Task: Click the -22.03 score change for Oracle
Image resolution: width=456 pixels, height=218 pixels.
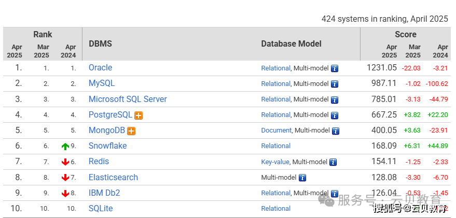Action: click(x=411, y=68)
